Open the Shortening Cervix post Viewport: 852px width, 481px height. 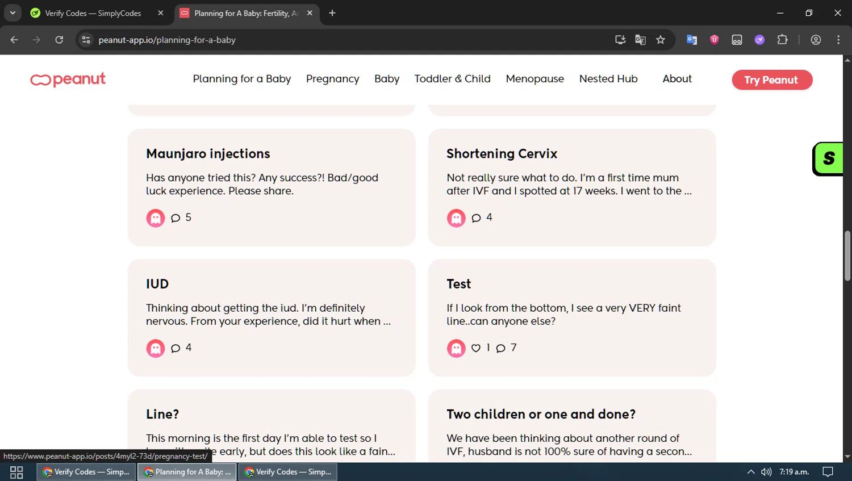(502, 154)
